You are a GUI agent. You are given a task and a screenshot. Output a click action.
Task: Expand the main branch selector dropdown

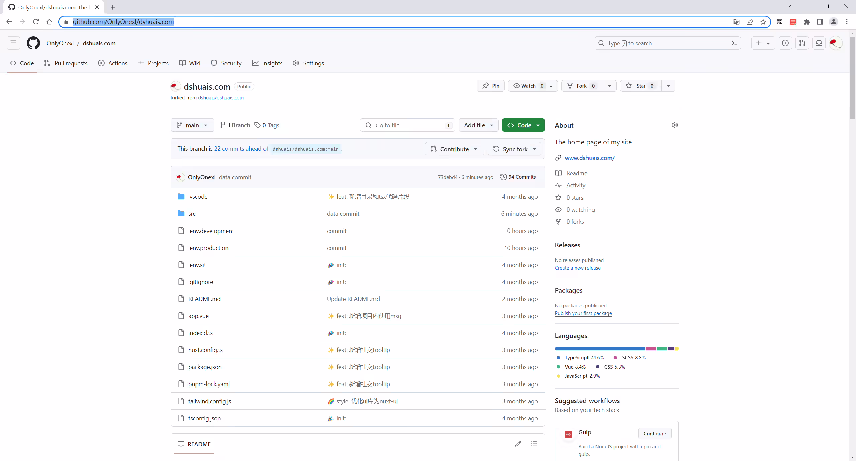[x=192, y=125]
